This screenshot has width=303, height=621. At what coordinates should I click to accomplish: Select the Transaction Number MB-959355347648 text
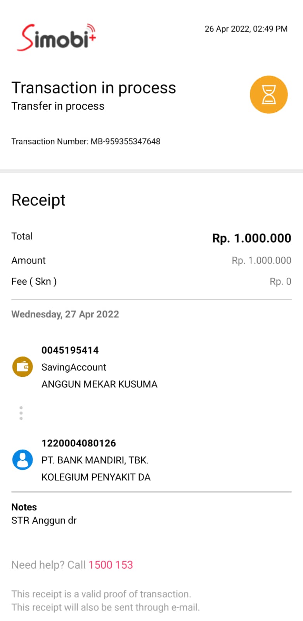(x=86, y=141)
